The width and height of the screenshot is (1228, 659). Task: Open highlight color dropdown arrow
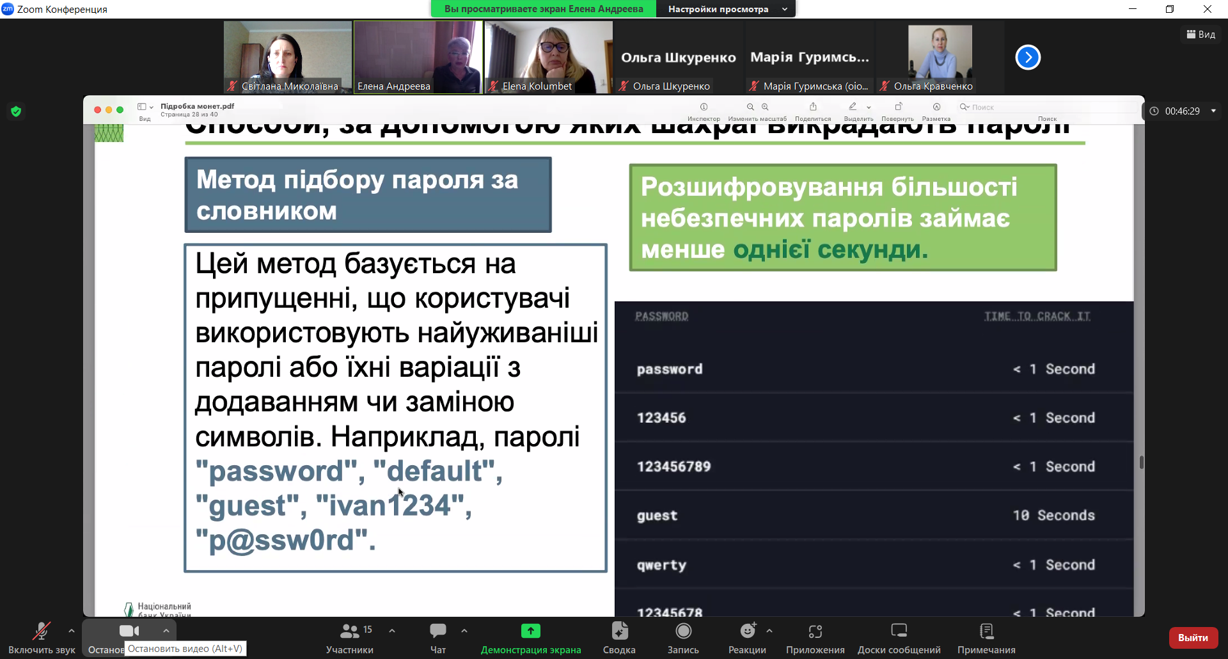(869, 107)
